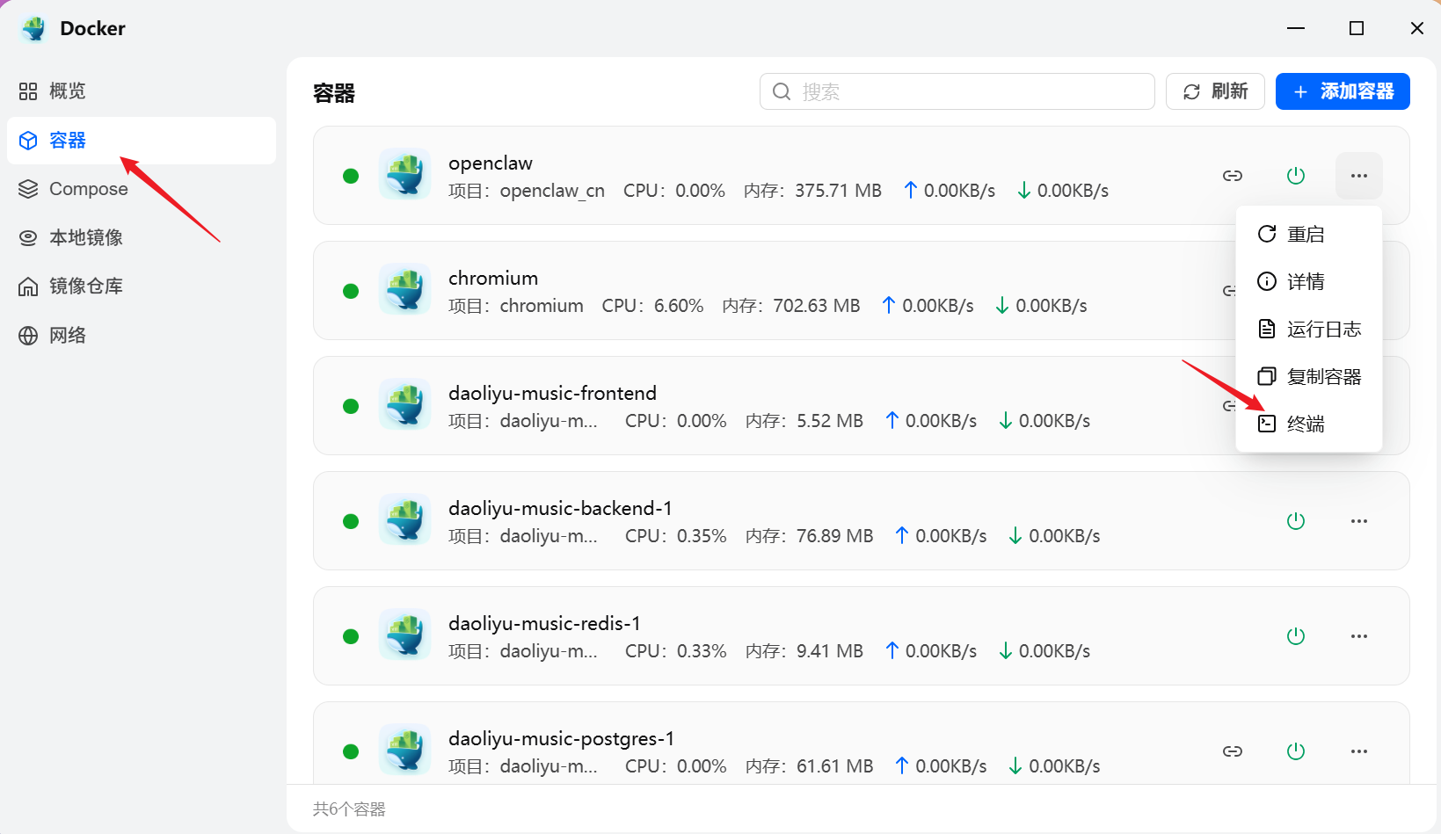
Task: Open more options for daoliyu-music-redis-1
Action: (1359, 636)
